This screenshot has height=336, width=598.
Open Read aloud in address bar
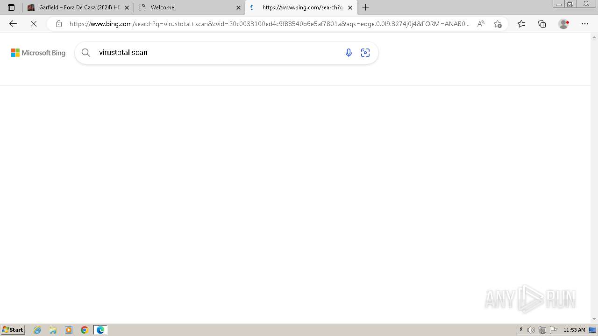481,24
